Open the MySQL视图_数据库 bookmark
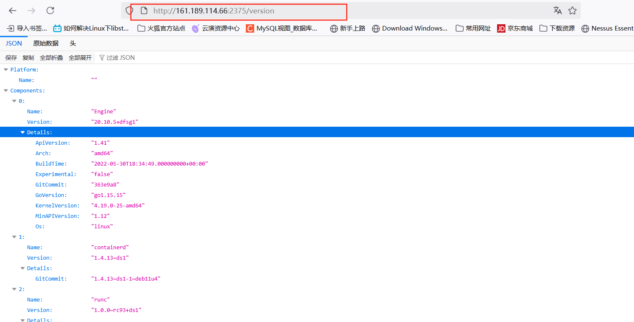The width and height of the screenshot is (634, 322). pyautogui.click(x=281, y=28)
